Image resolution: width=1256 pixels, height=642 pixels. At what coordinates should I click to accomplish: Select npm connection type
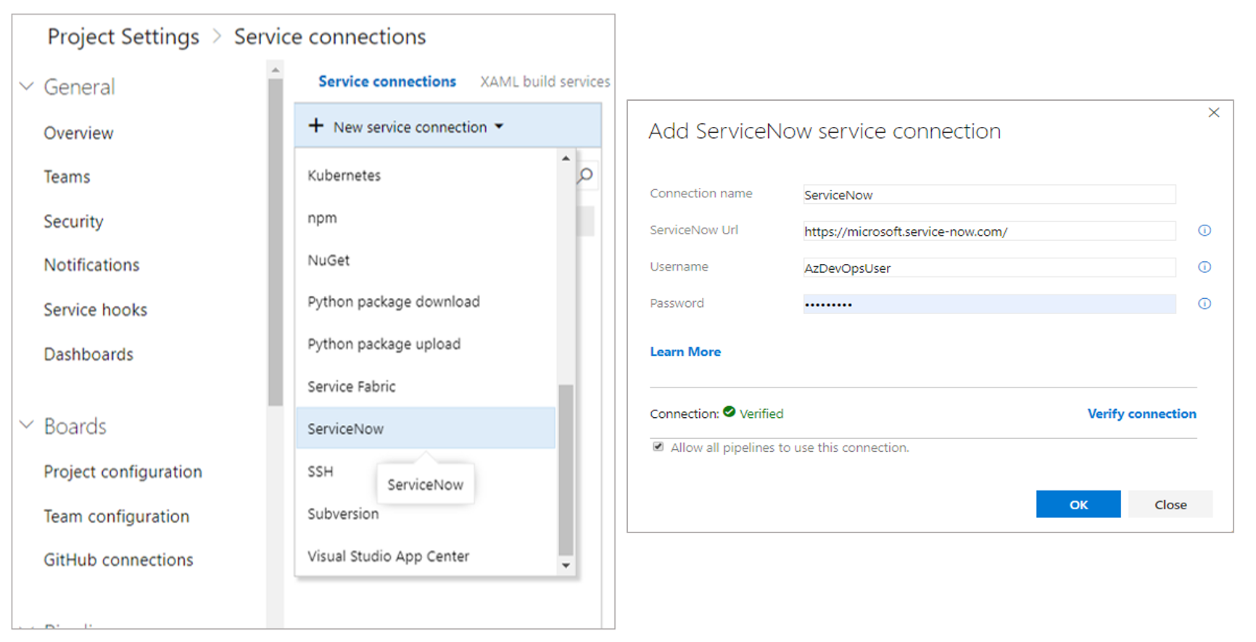426,218
